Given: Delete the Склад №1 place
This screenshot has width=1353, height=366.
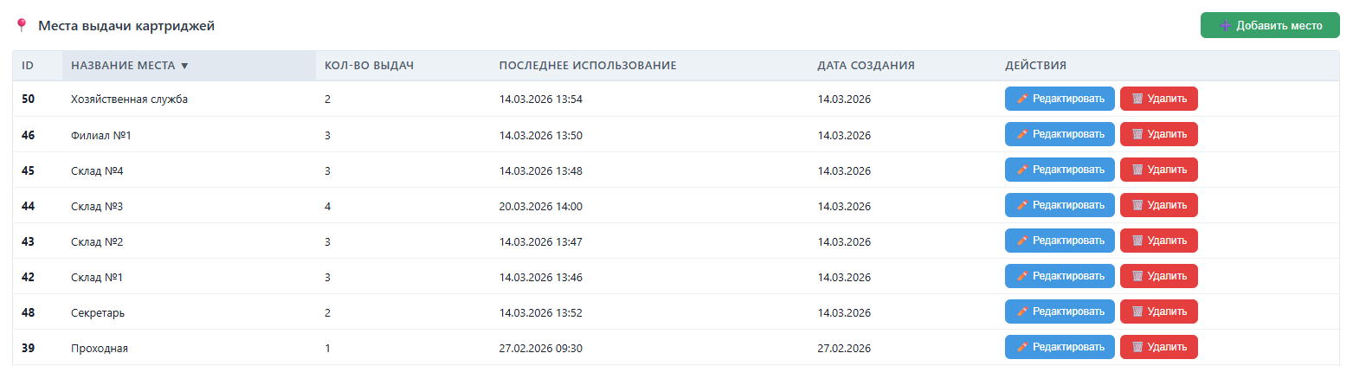Looking at the screenshot, I should pyautogui.click(x=1159, y=276).
